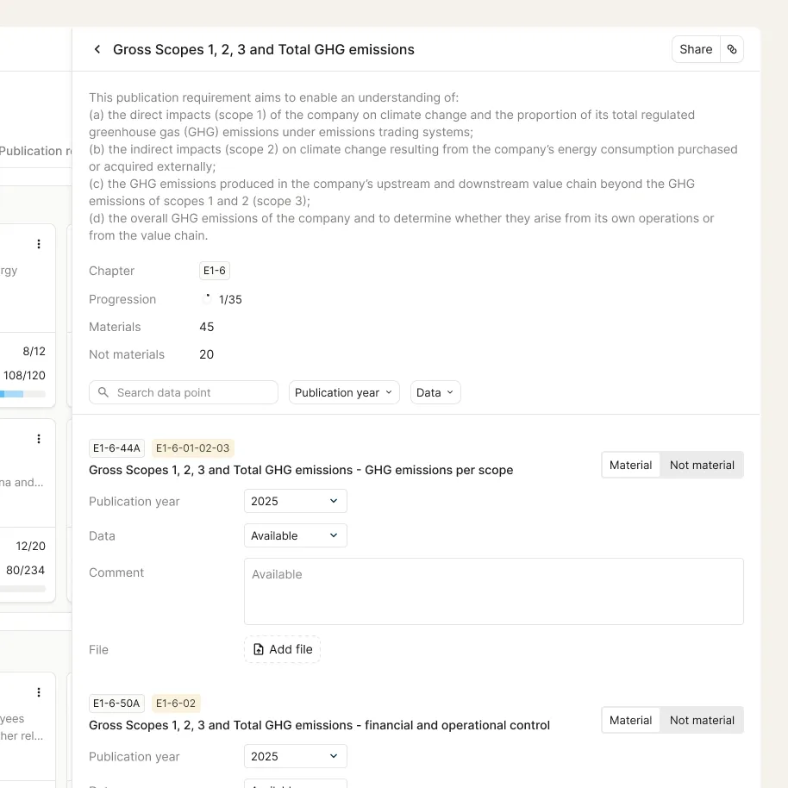788x788 pixels.
Task: Click the Progression circle indicator
Action: click(x=207, y=299)
